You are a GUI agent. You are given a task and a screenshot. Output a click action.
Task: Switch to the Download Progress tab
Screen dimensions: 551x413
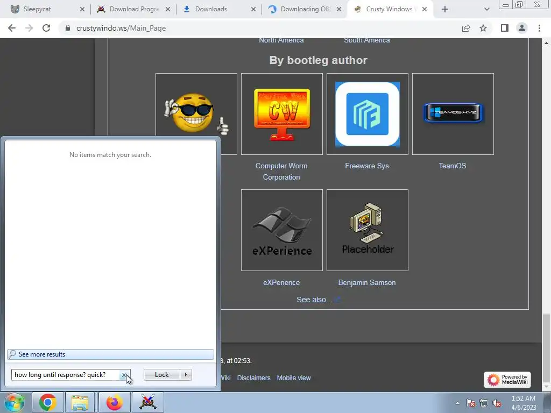coord(133,9)
